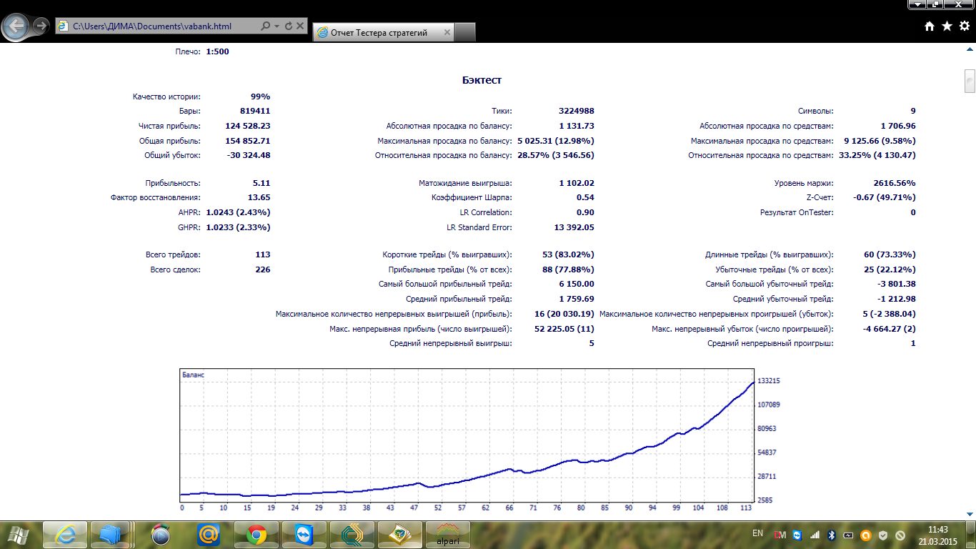Click margin level value 2616.56%
This screenshot has width=976, height=549.
pos(894,183)
